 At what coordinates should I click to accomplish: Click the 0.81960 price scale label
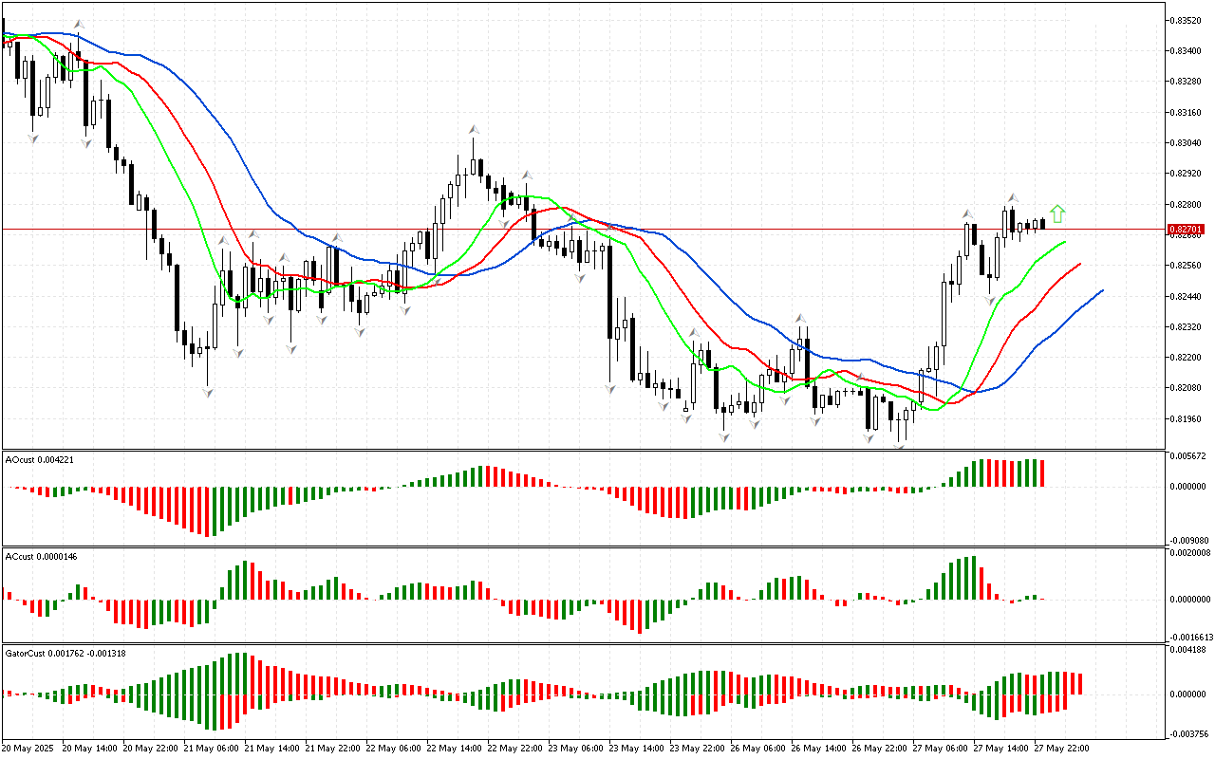pyautogui.click(x=1188, y=418)
